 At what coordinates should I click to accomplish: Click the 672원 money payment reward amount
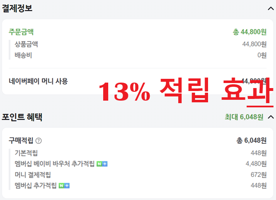[x=258, y=174]
